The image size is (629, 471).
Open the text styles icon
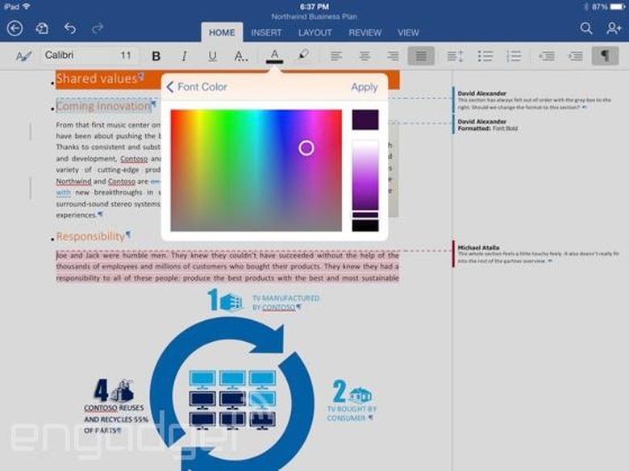(23, 56)
